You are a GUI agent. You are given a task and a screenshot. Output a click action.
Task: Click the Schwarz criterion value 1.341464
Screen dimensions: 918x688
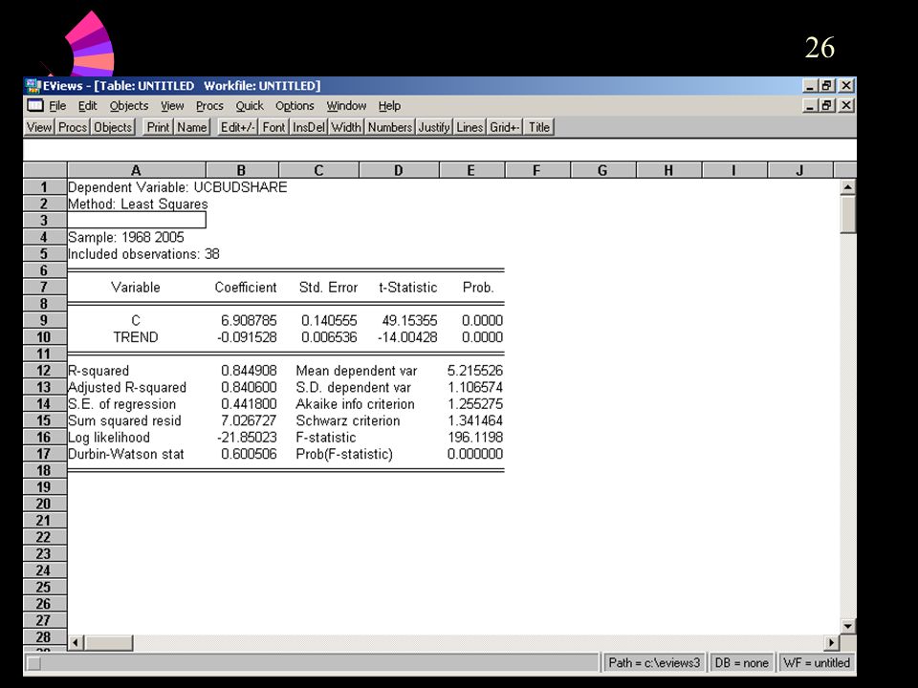475,420
